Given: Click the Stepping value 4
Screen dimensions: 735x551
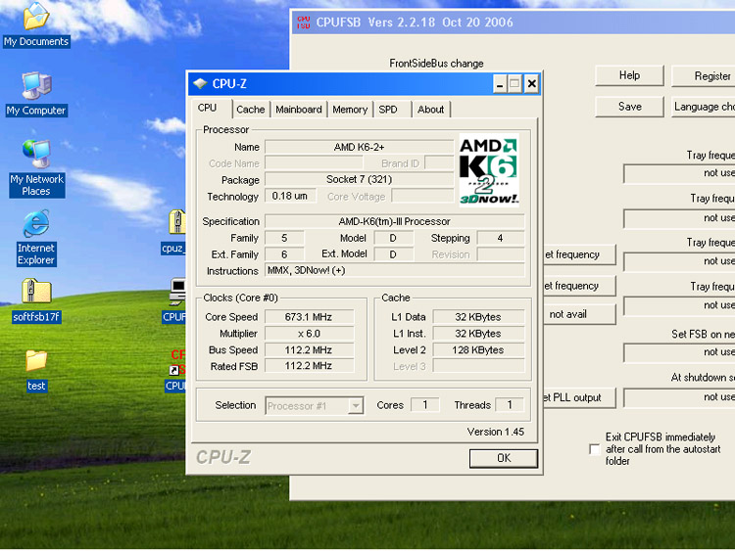Looking at the screenshot, I should coord(500,238).
